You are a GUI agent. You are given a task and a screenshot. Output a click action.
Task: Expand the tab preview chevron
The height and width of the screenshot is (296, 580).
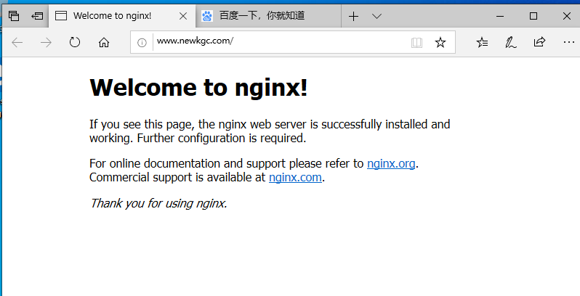pyautogui.click(x=376, y=16)
